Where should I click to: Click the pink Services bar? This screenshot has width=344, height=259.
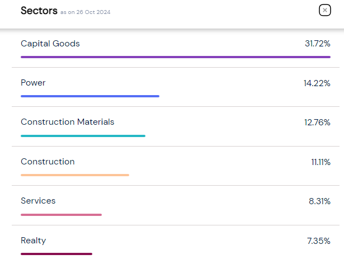61,214
